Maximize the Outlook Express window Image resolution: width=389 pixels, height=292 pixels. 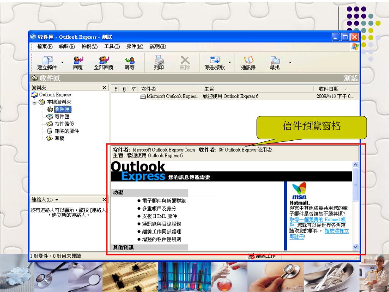point(345,37)
